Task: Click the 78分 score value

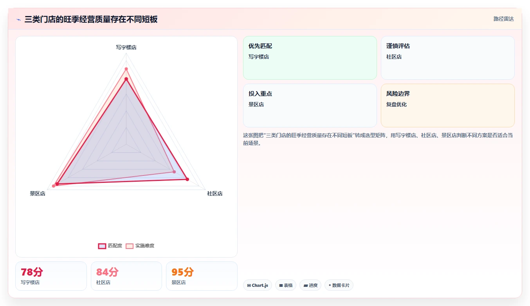Action: 32,272
